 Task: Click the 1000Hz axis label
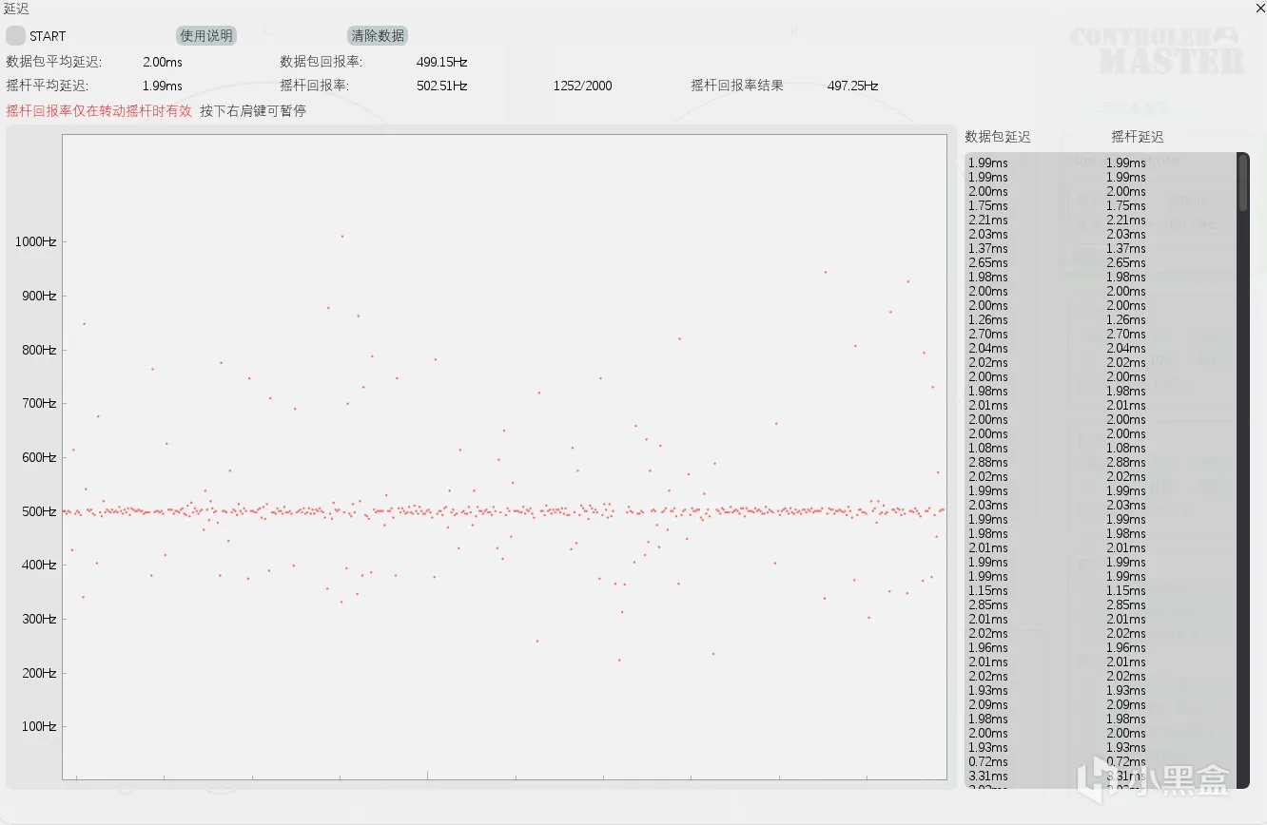[x=35, y=241]
